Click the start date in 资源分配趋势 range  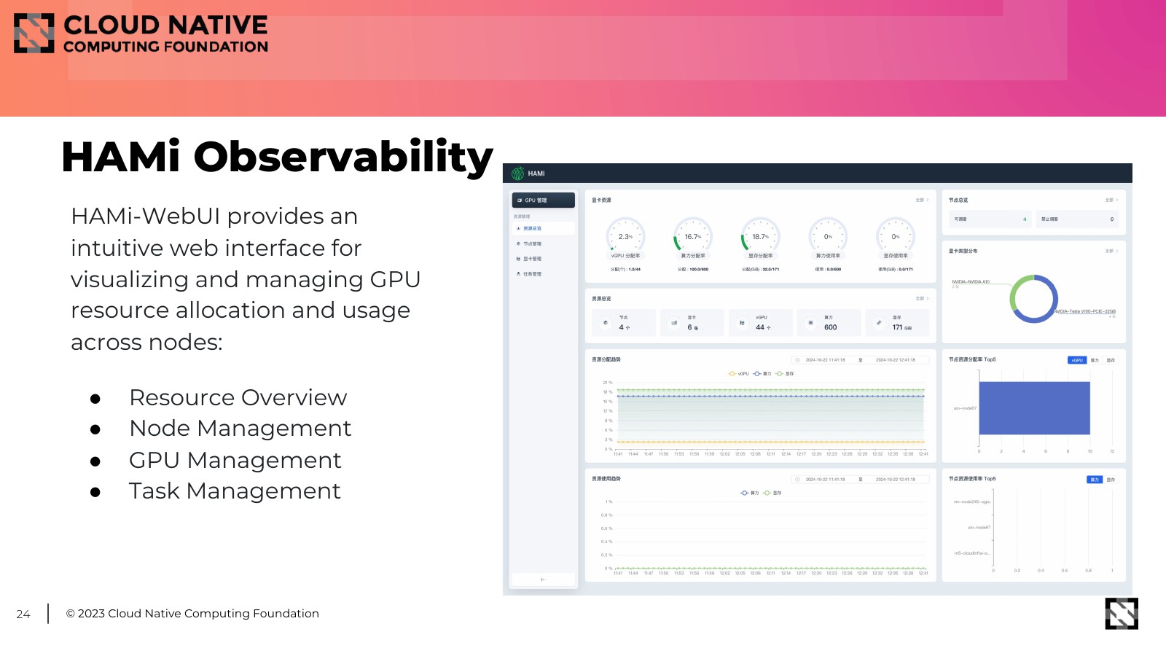(x=825, y=360)
